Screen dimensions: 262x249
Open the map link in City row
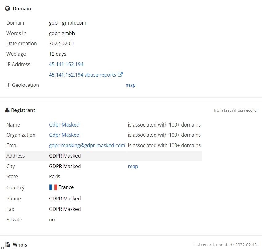tap(133, 166)
